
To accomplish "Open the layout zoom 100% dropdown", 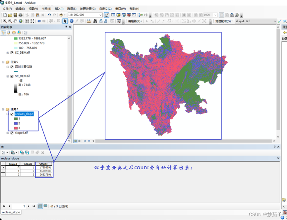I will pos(215,15).
